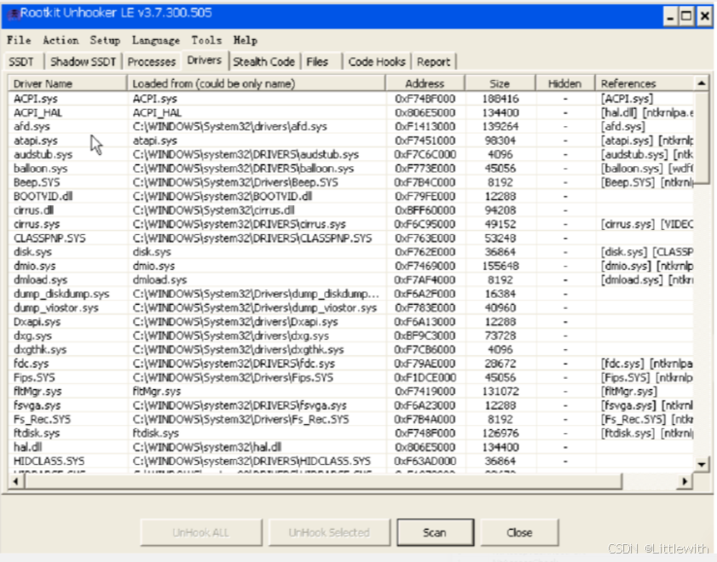Screen dimensions: 717x562
Task: Sort by Size column header
Action: tap(500, 83)
